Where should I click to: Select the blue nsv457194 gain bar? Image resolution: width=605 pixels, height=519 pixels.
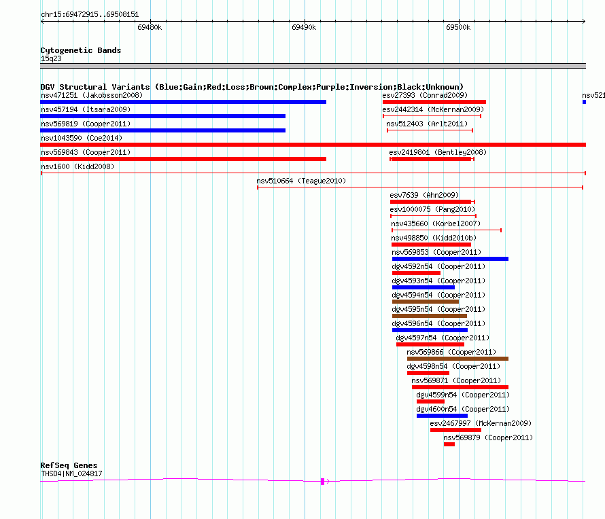(163, 116)
